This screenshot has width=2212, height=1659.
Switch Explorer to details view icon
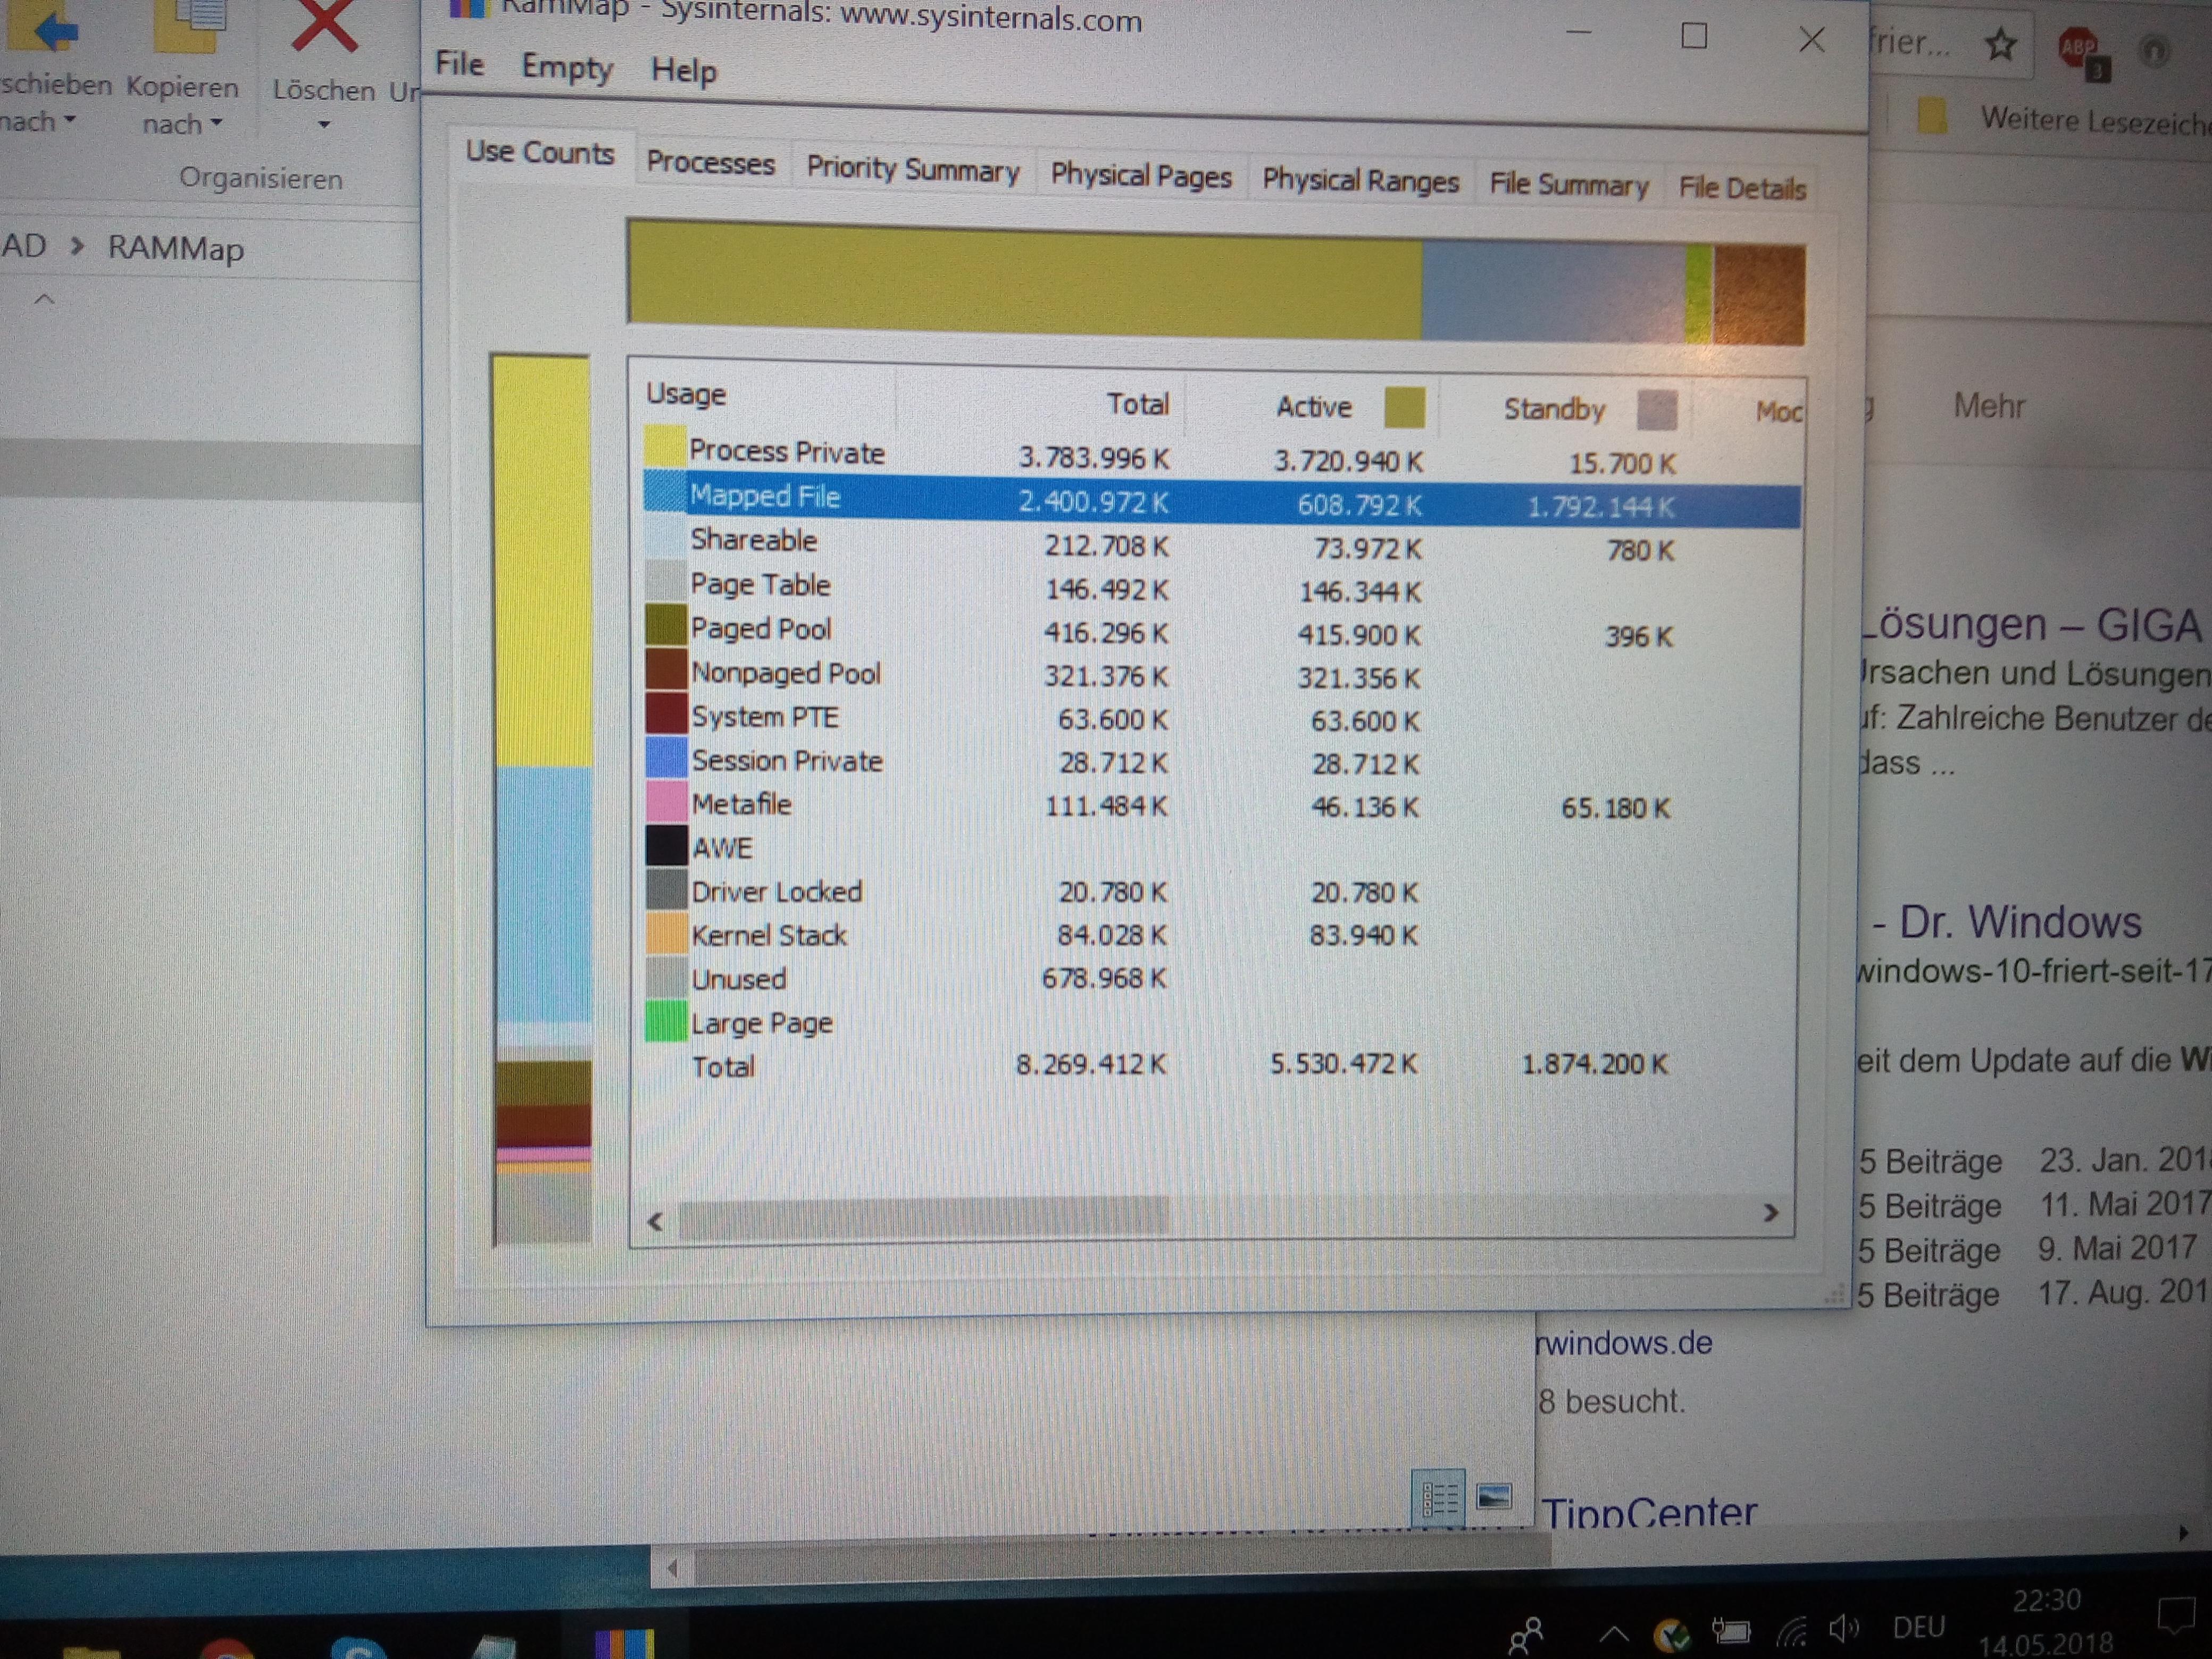click(x=1439, y=1498)
